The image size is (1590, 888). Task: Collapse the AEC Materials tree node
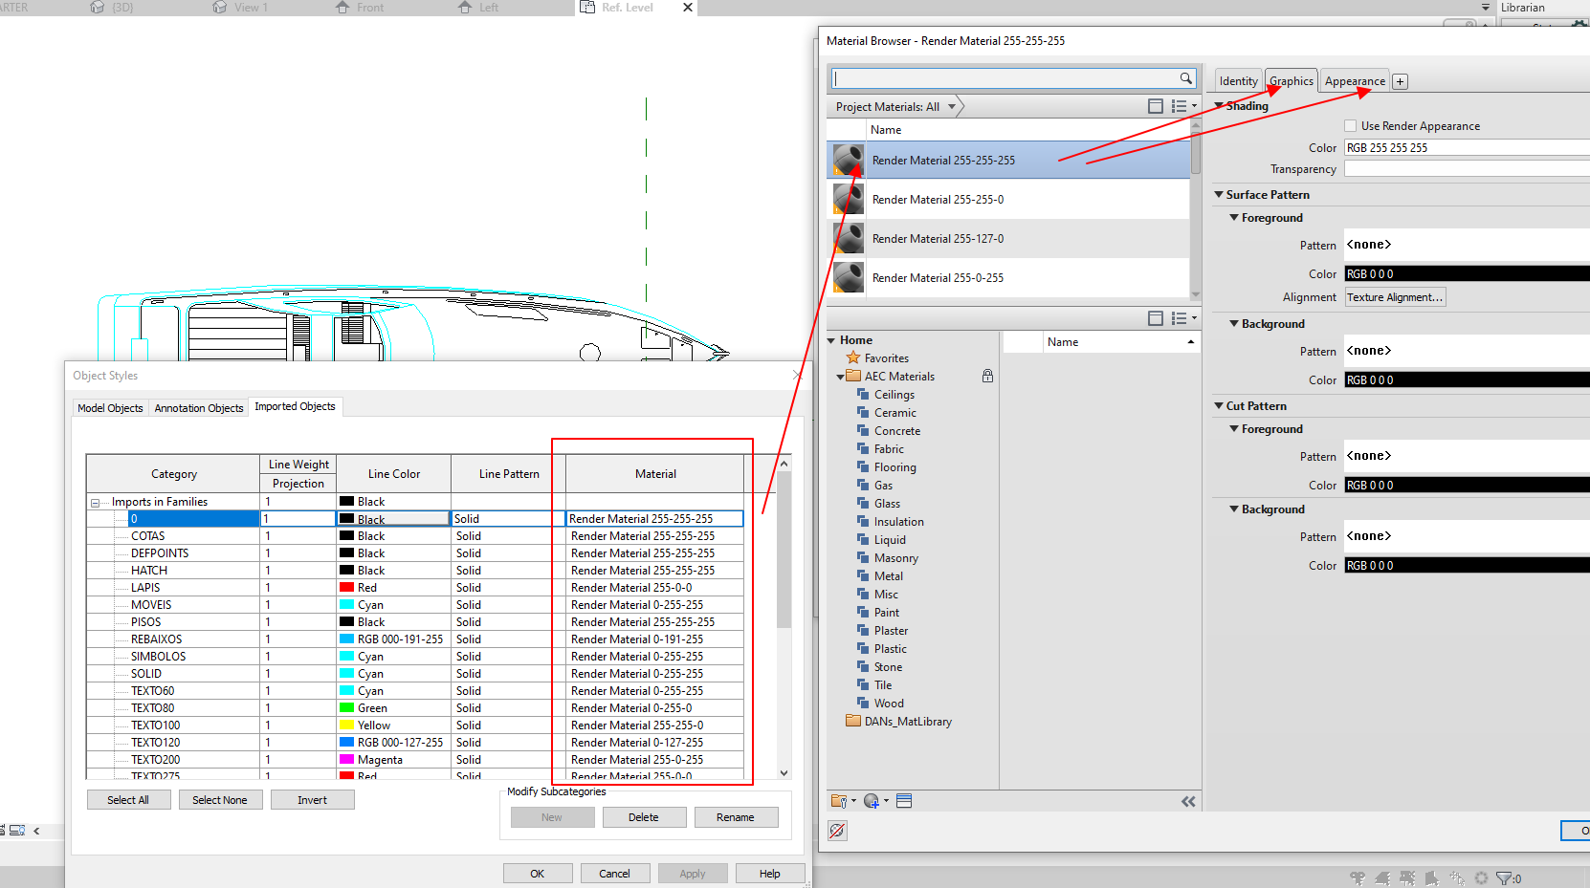(839, 376)
